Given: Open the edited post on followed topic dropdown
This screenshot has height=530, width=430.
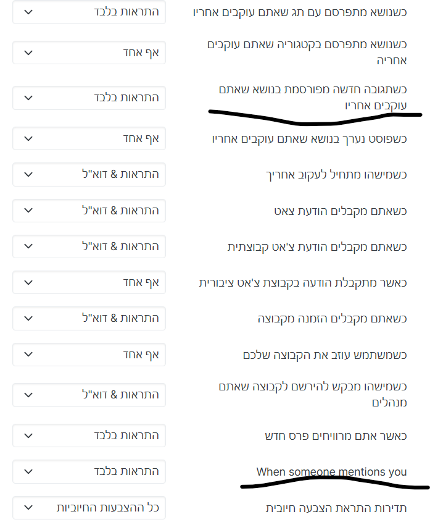Looking at the screenshot, I should point(89,138).
